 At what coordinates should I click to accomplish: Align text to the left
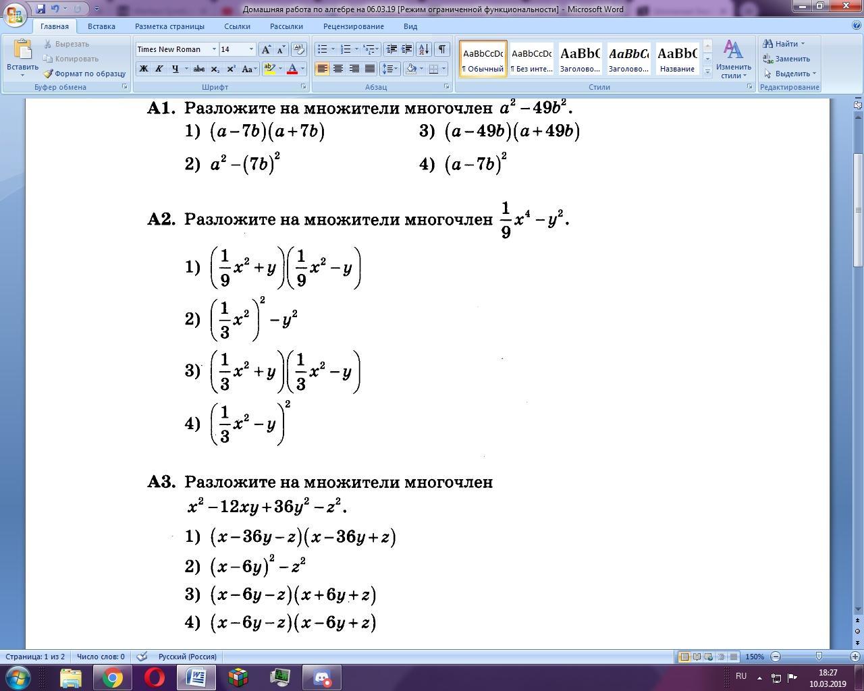[322, 69]
